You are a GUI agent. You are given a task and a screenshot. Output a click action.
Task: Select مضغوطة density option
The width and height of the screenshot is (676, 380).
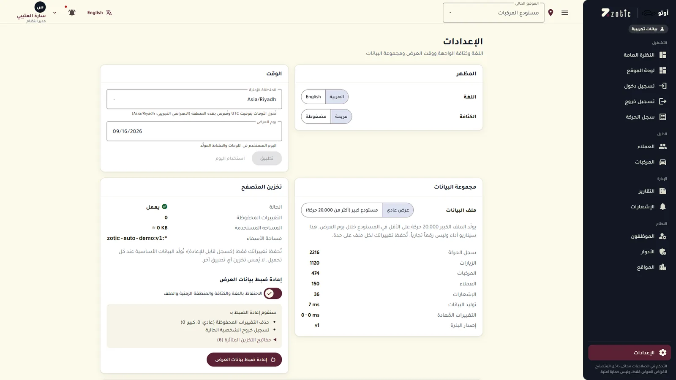point(316,117)
